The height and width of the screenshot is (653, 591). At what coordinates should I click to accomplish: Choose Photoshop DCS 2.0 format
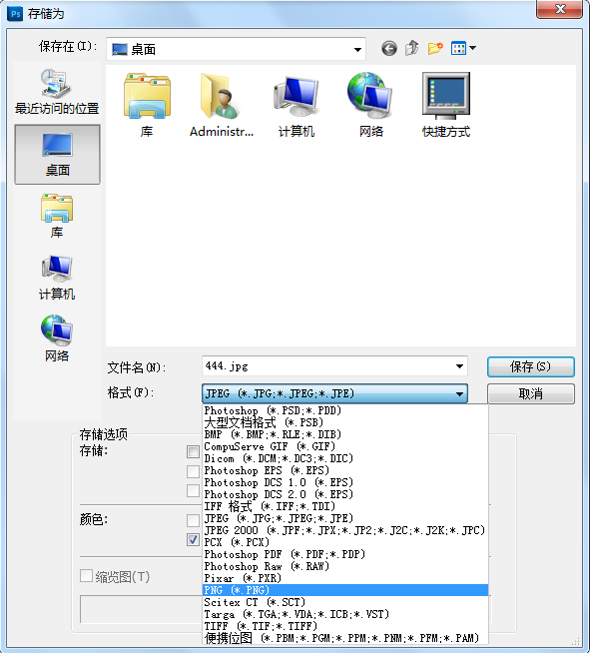coord(345,495)
